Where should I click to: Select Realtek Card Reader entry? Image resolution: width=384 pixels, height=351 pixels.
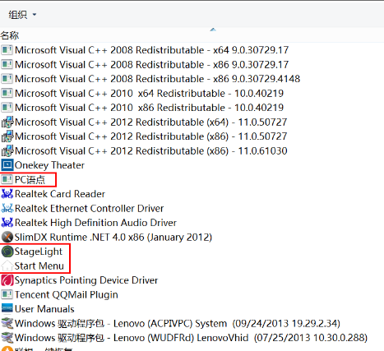click(60, 194)
